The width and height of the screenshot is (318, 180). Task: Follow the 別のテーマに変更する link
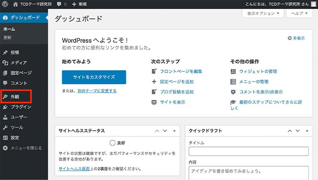97,91
